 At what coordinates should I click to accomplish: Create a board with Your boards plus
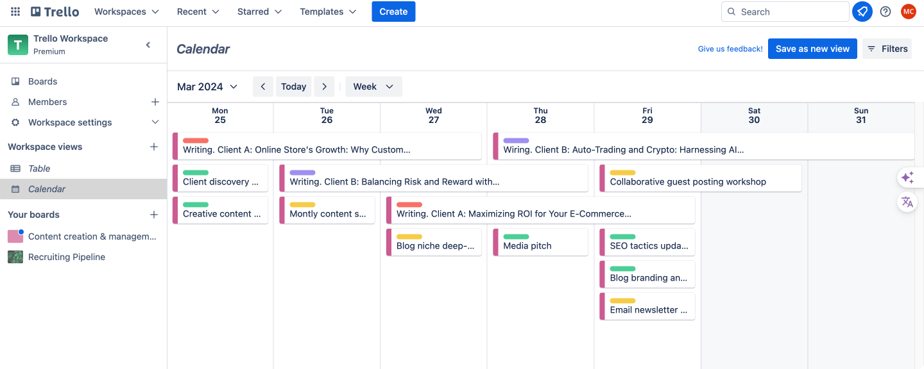[x=154, y=215]
